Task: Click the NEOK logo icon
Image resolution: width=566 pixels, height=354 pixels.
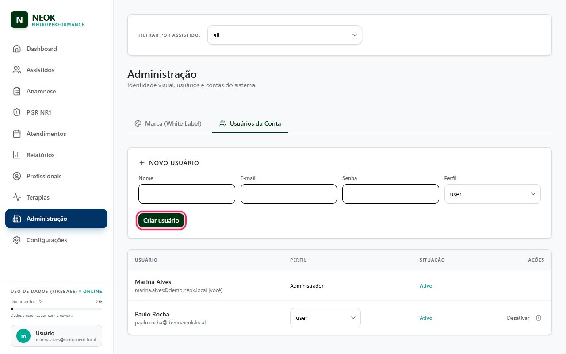Action: coord(19,20)
